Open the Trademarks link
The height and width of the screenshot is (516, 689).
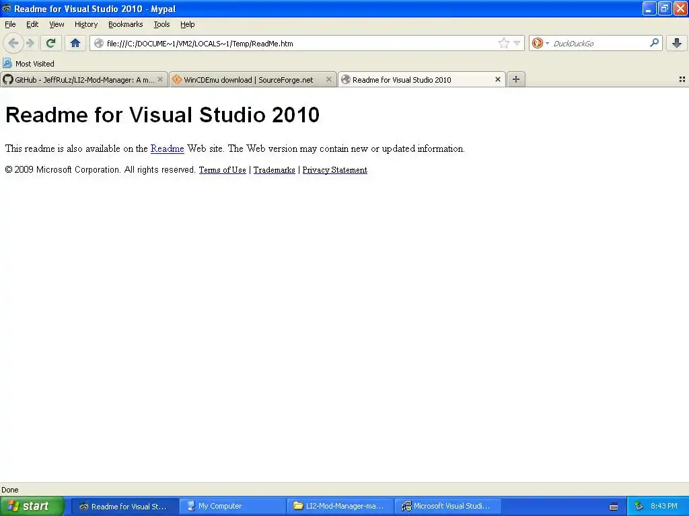tap(275, 170)
